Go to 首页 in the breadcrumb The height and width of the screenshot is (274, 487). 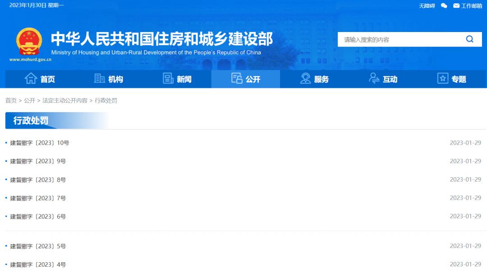click(x=11, y=100)
